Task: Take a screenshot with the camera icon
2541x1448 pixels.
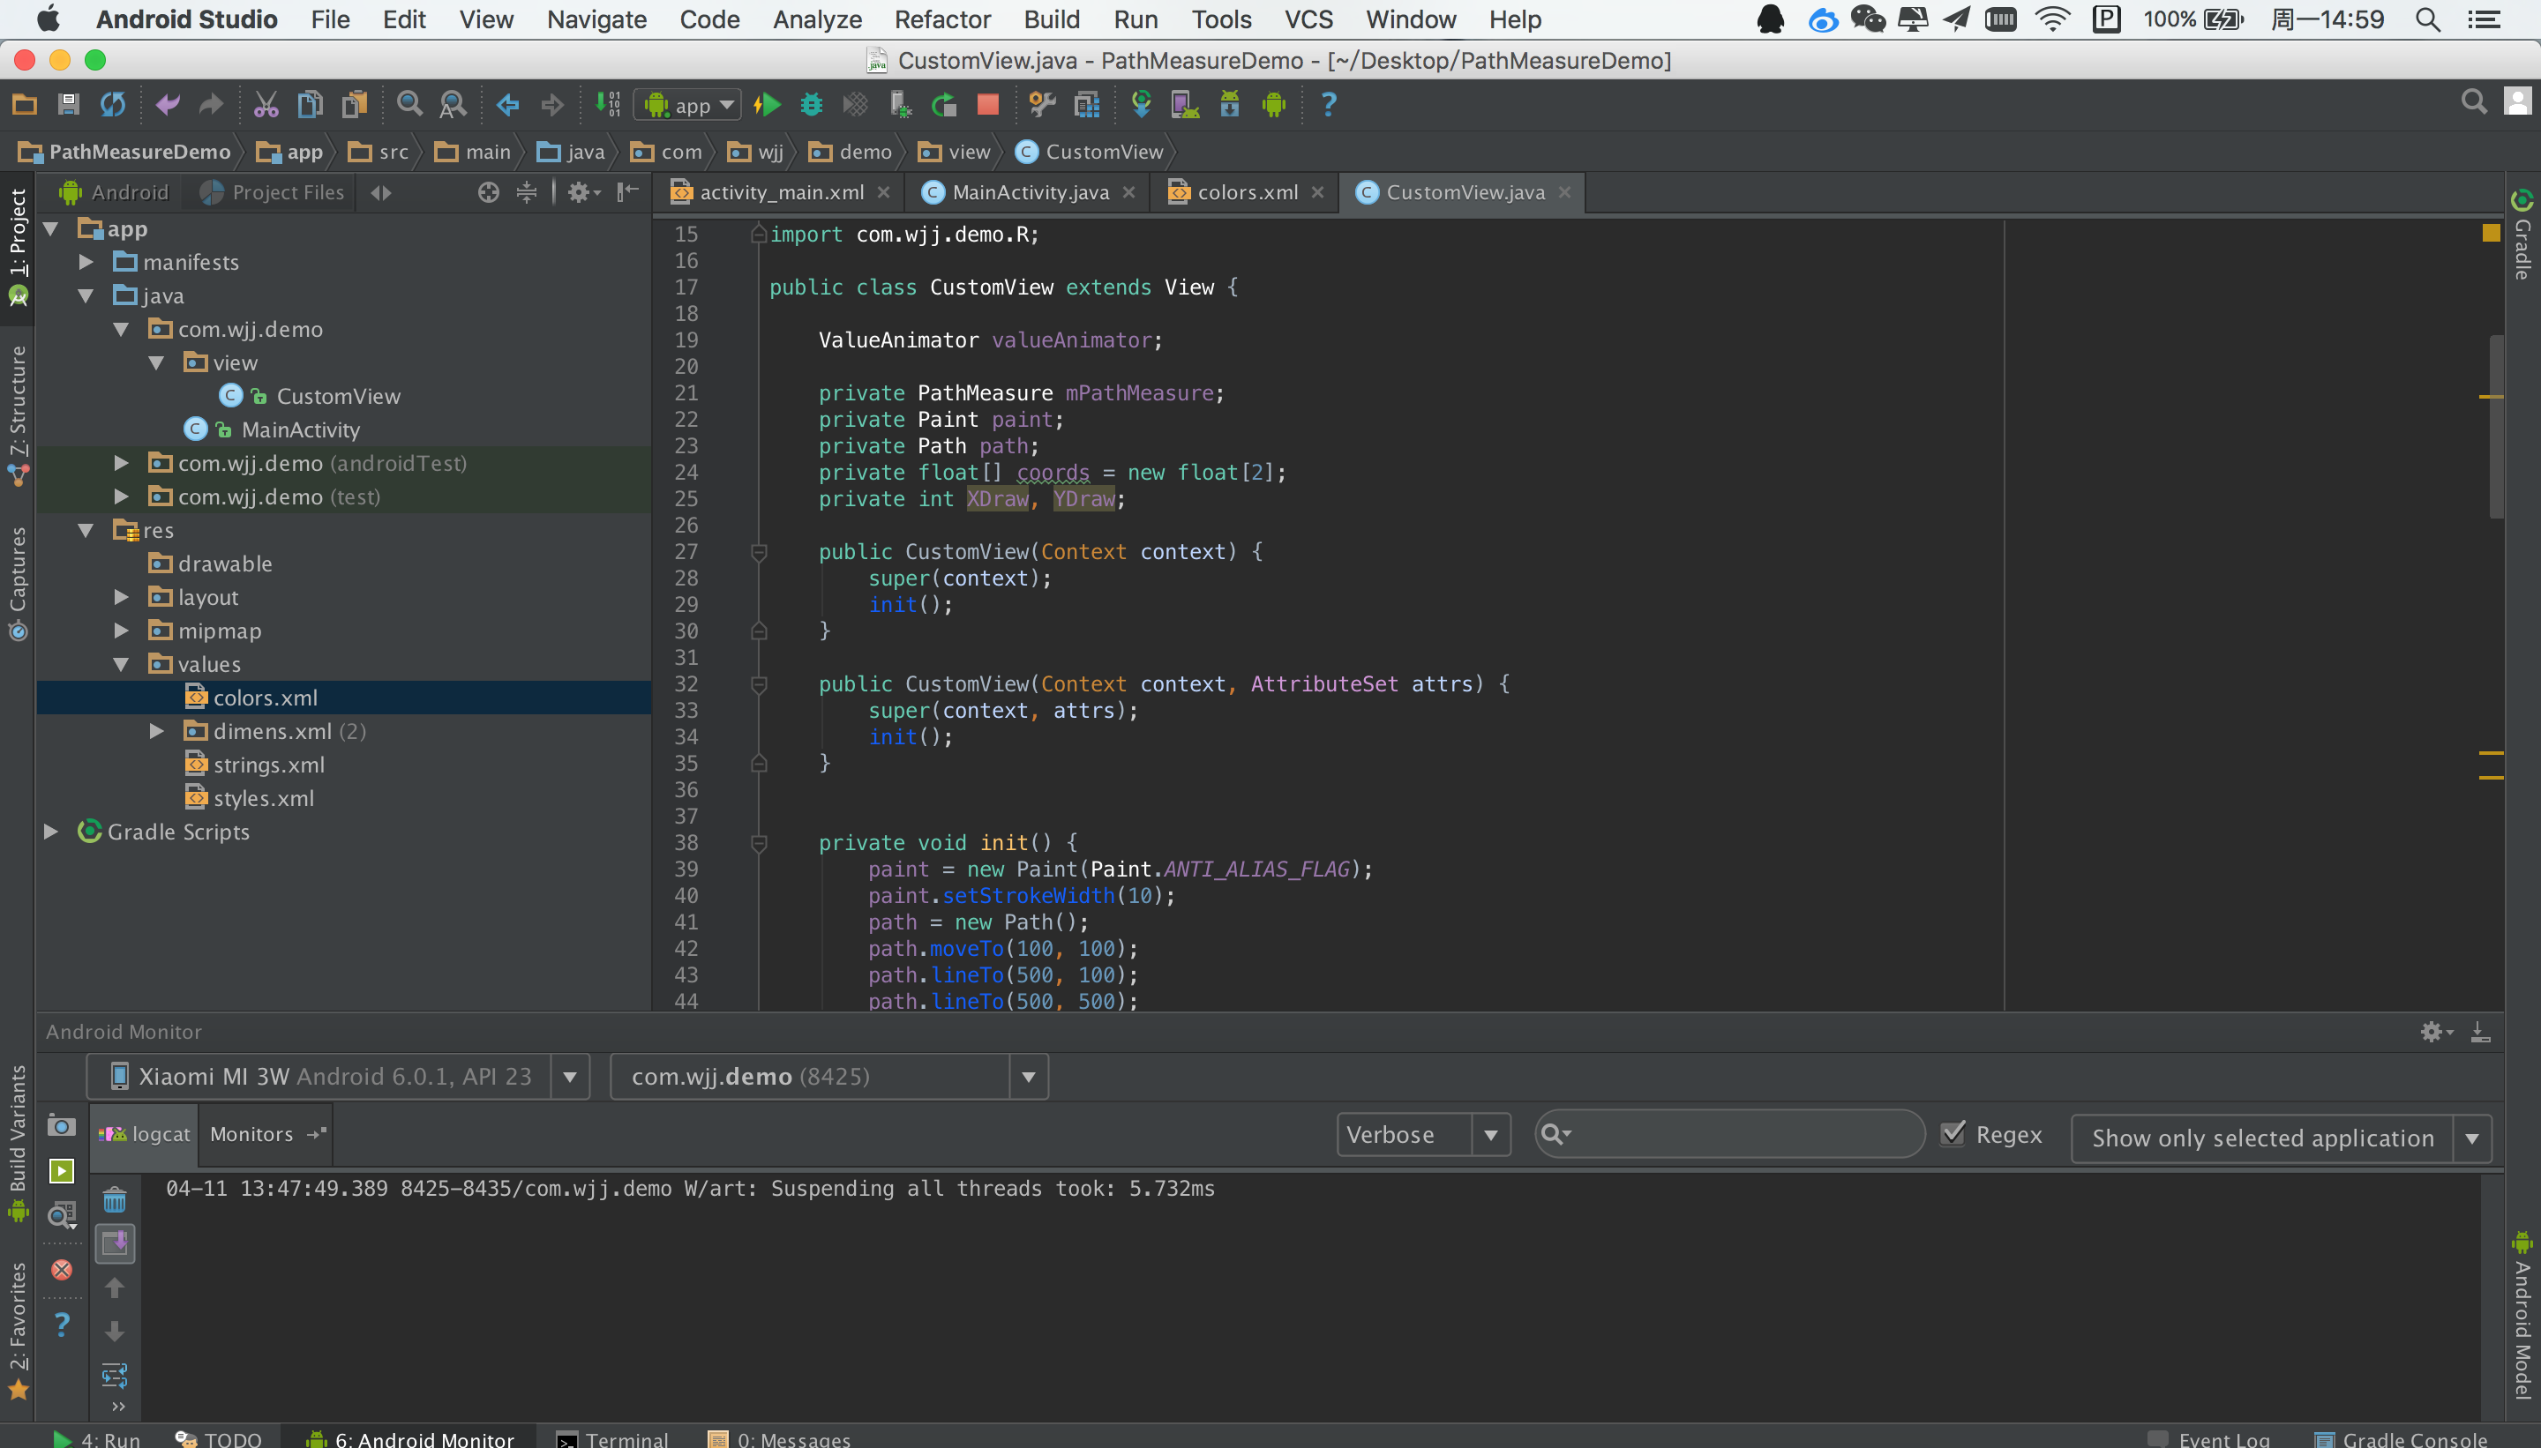Action: [62, 1126]
